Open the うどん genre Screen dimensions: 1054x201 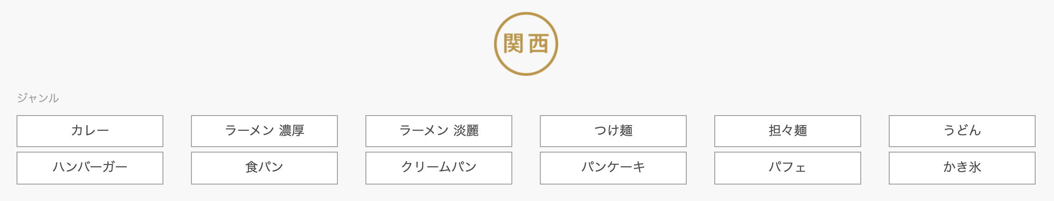point(962,131)
